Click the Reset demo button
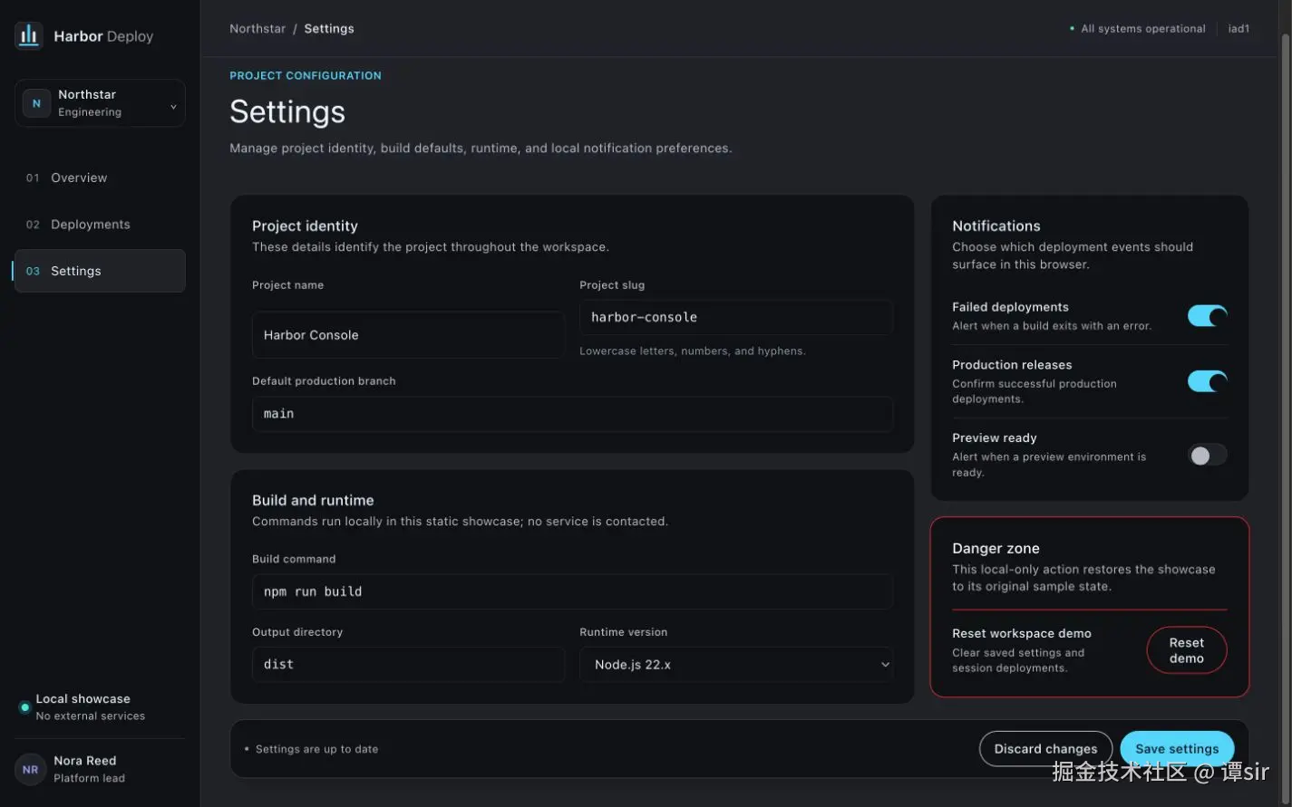The width and height of the screenshot is (1292, 807). tap(1186, 650)
